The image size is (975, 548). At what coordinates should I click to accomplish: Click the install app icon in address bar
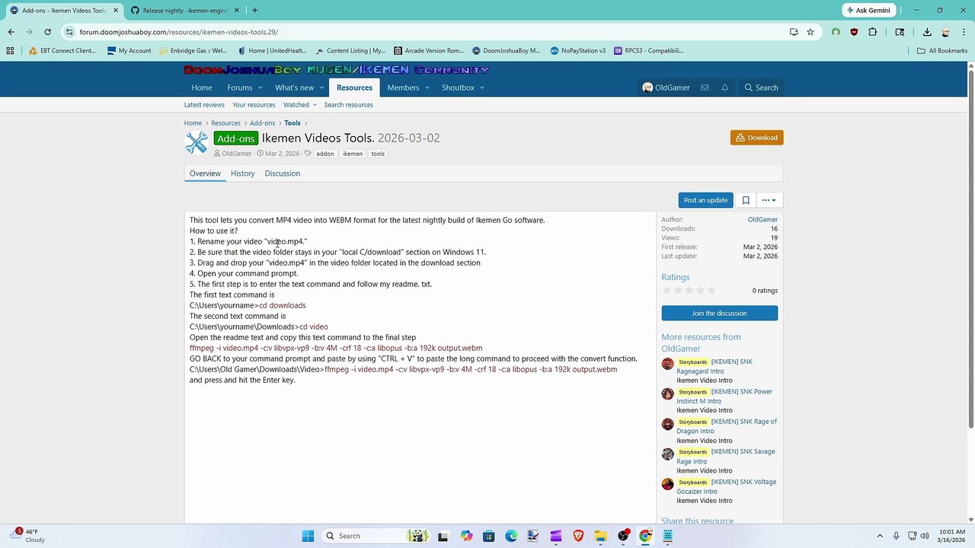click(794, 32)
